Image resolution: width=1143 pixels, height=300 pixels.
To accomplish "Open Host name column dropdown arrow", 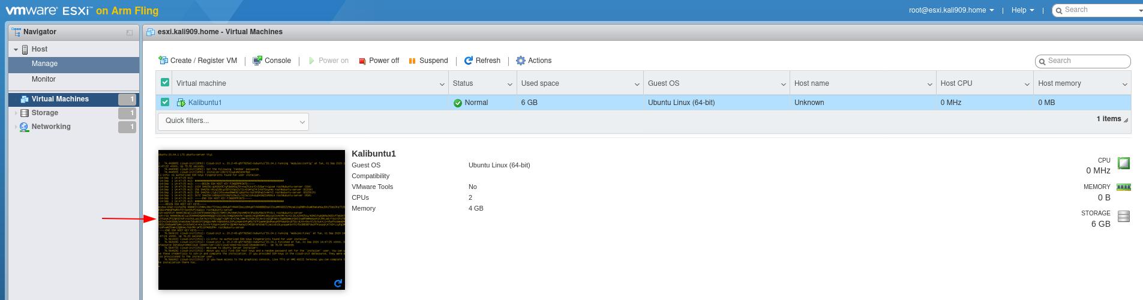I will (x=930, y=84).
